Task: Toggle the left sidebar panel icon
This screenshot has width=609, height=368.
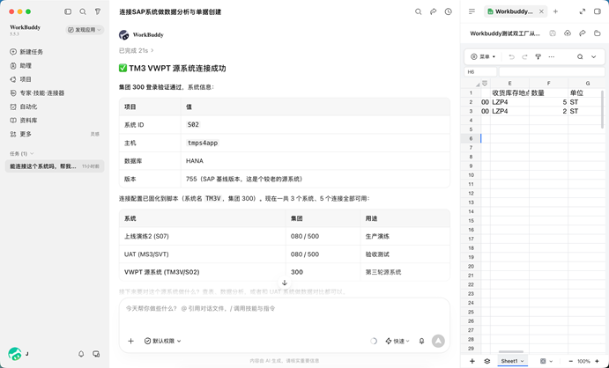Action: tap(68, 11)
